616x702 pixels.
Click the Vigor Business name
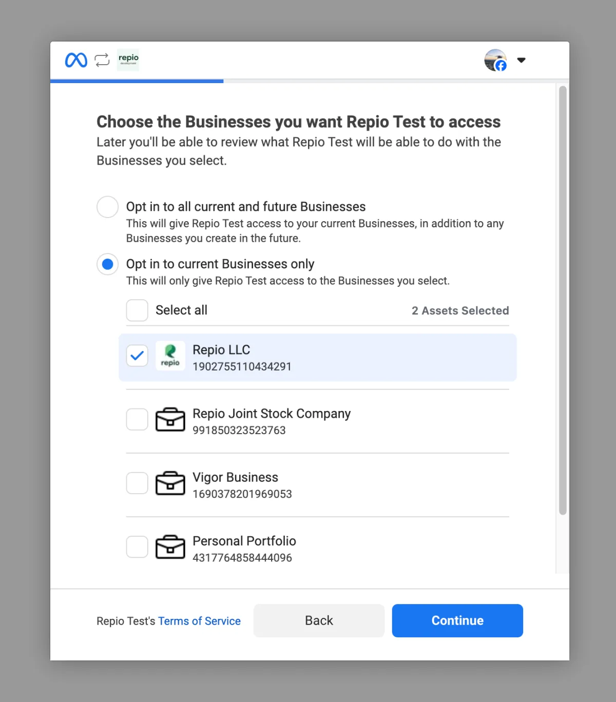(x=235, y=477)
